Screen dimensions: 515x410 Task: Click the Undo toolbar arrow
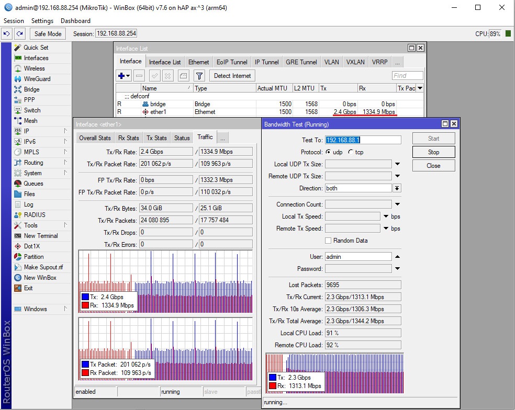[x=7, y=33]
